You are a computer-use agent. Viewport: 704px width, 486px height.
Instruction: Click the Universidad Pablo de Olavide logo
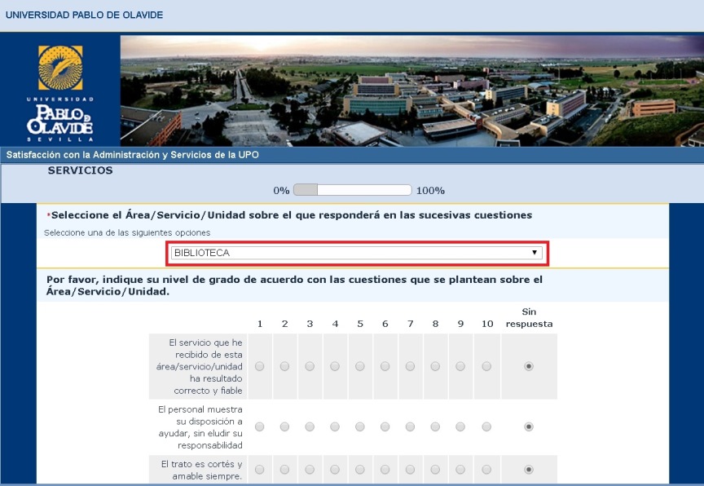click(x=60, y=94)
